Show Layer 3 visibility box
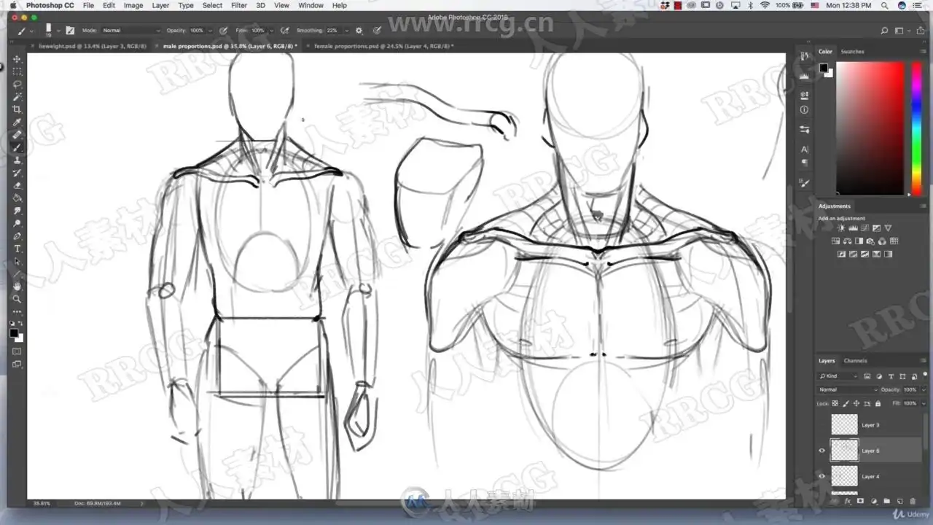The height and width of the screenshot is (525, 933). click(821, 425)
